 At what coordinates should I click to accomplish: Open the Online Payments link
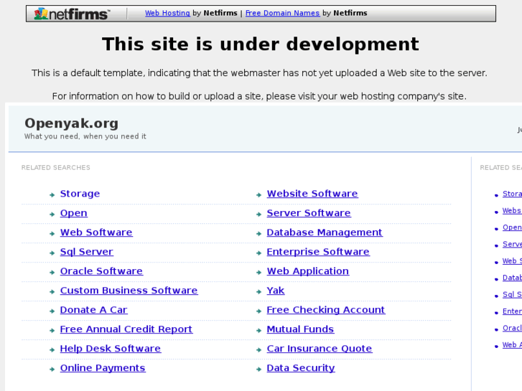click(103, 367)
